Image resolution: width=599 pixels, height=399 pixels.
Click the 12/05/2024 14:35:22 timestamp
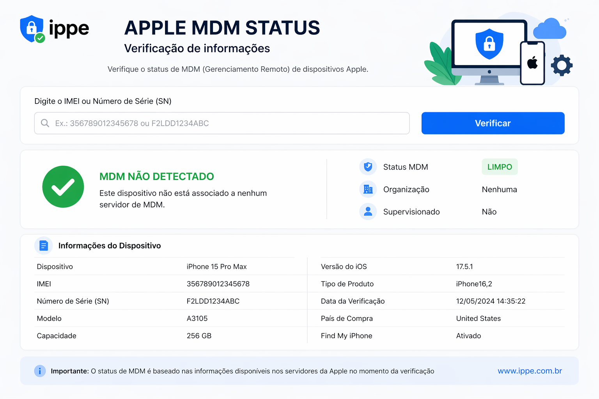pyautogui.click(x=491, y=301)
